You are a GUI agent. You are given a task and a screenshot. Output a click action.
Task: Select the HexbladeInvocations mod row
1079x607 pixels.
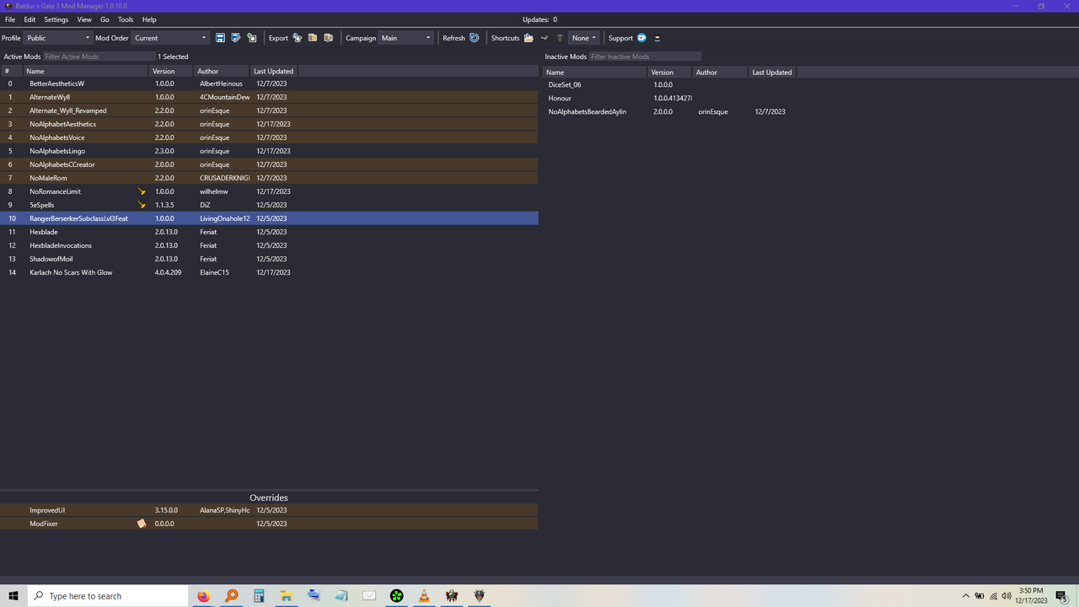(x=269, y=245)
